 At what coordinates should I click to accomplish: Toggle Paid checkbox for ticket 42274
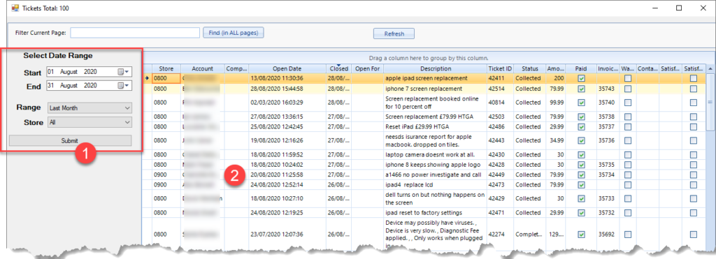point(581,235)
